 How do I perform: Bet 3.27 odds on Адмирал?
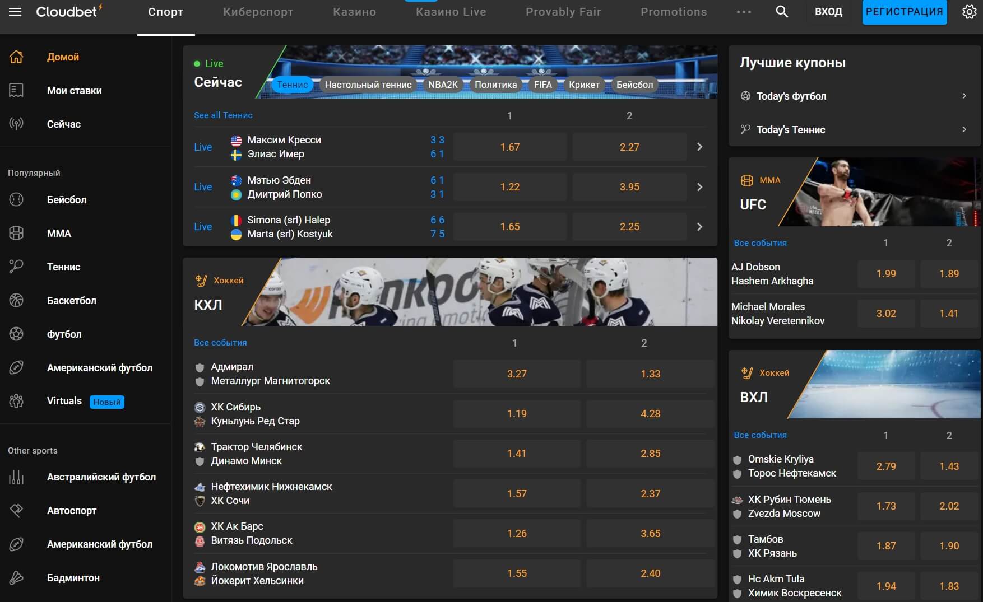517,374
